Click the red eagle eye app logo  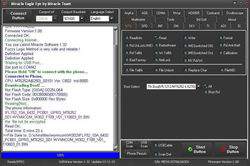(5, 4)
